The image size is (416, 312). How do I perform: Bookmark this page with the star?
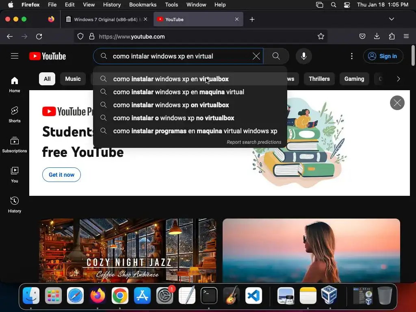tap(321, 36)
